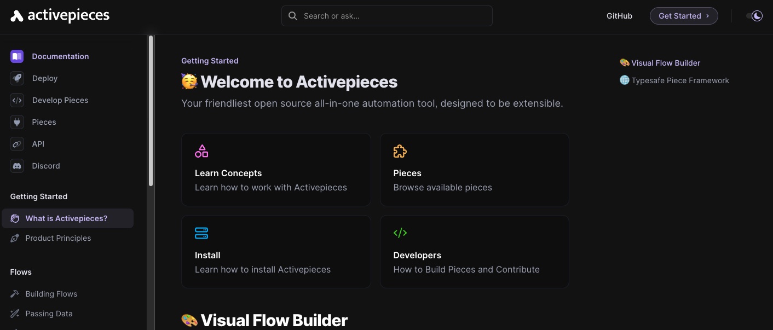Click the Building Flows hammer icon

pyautogui.click(x=15, y=294)
